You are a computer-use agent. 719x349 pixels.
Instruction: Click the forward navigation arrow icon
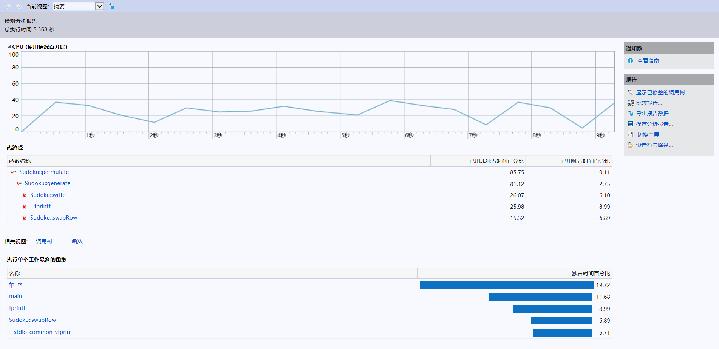click(x=19, y=6)
